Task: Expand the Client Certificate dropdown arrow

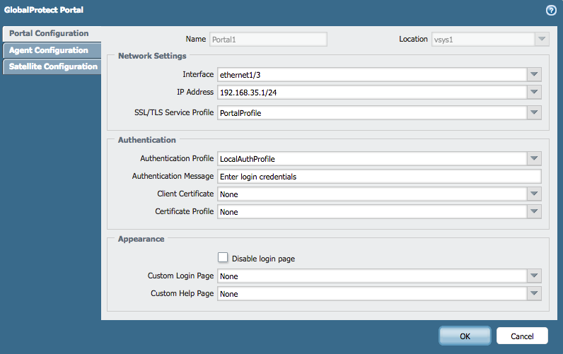Action: click(534, 194)
